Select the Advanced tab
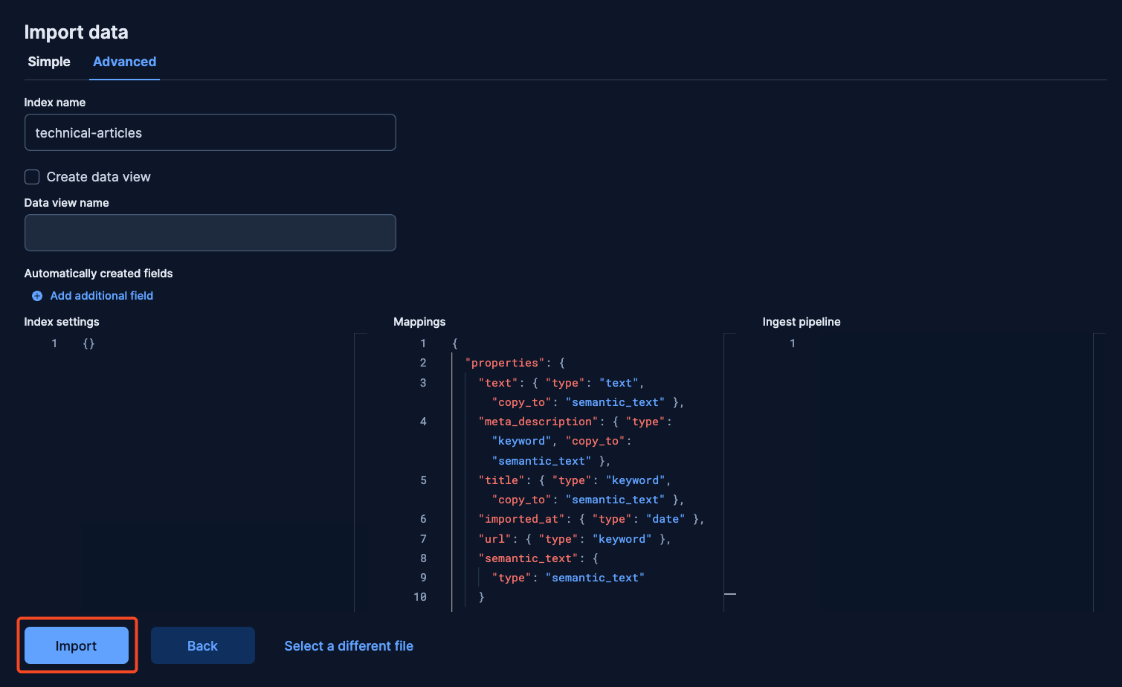 (x=124, y=62)
